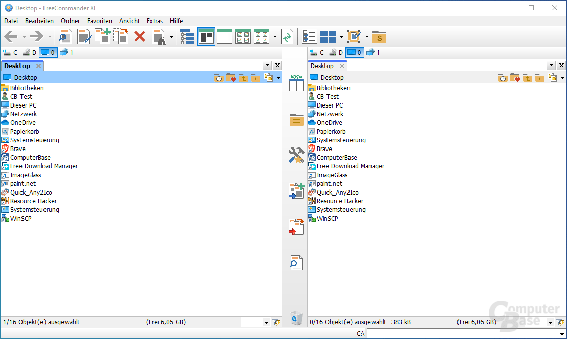The image size is (567, 339).
Task: Click the wrench and hammer tools icon
Action: pyautogui.click(x=296, y=156)
